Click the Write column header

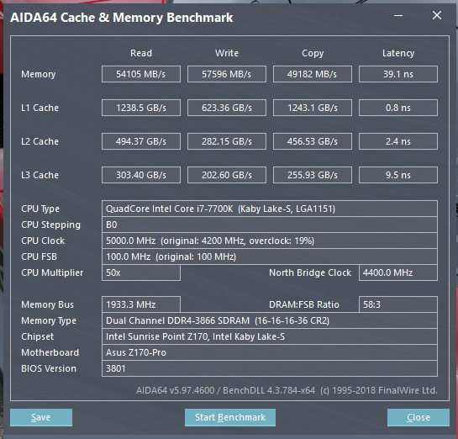pos(227,53)
